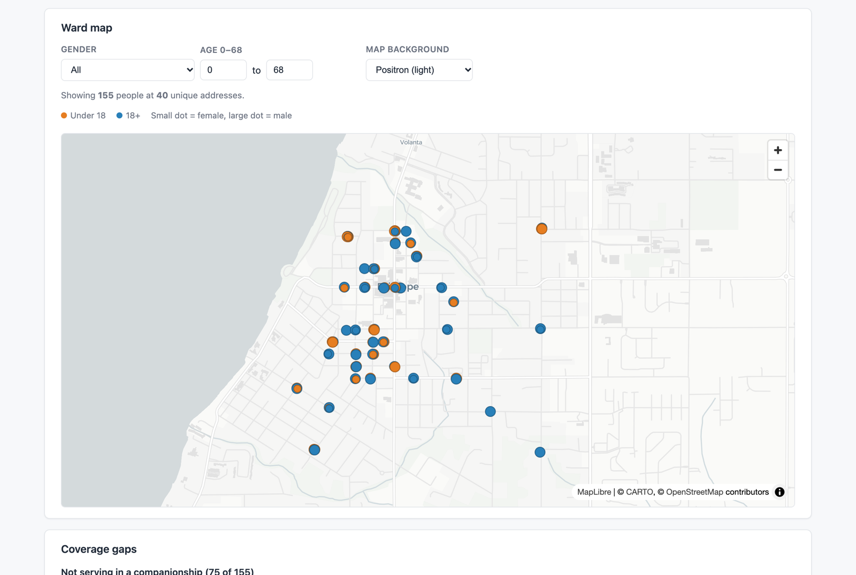Select the southernmost blue marker near the shore
This screenshot has height=575, width=856.
[315, 450]
